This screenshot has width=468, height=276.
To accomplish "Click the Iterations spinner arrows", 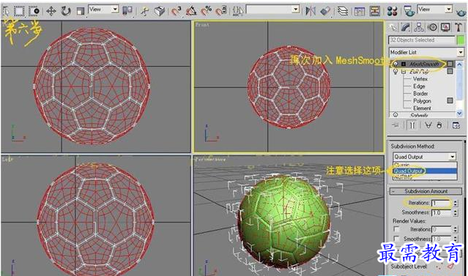I will click(x=456, y=204).
